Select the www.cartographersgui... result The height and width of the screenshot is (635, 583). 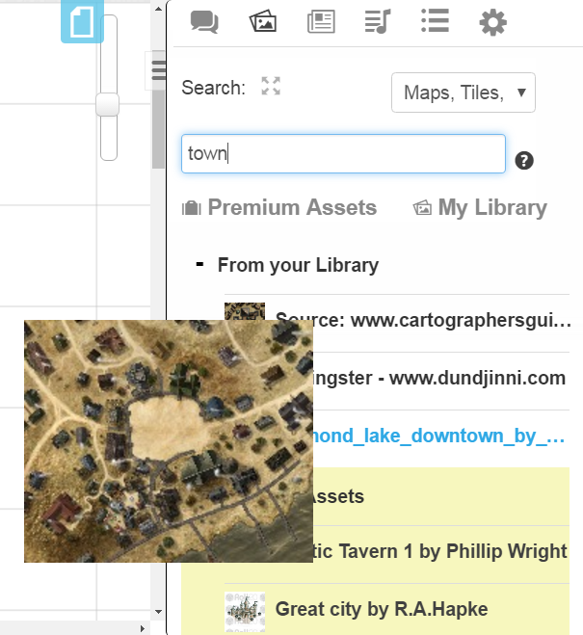423,321
